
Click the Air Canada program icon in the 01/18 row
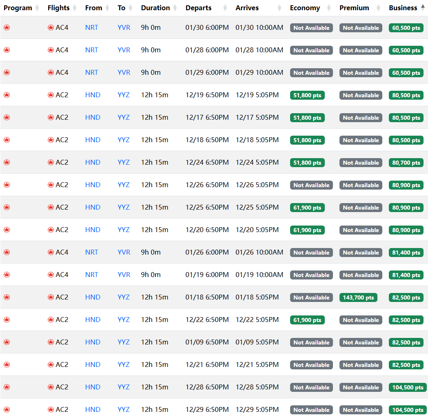7,297
